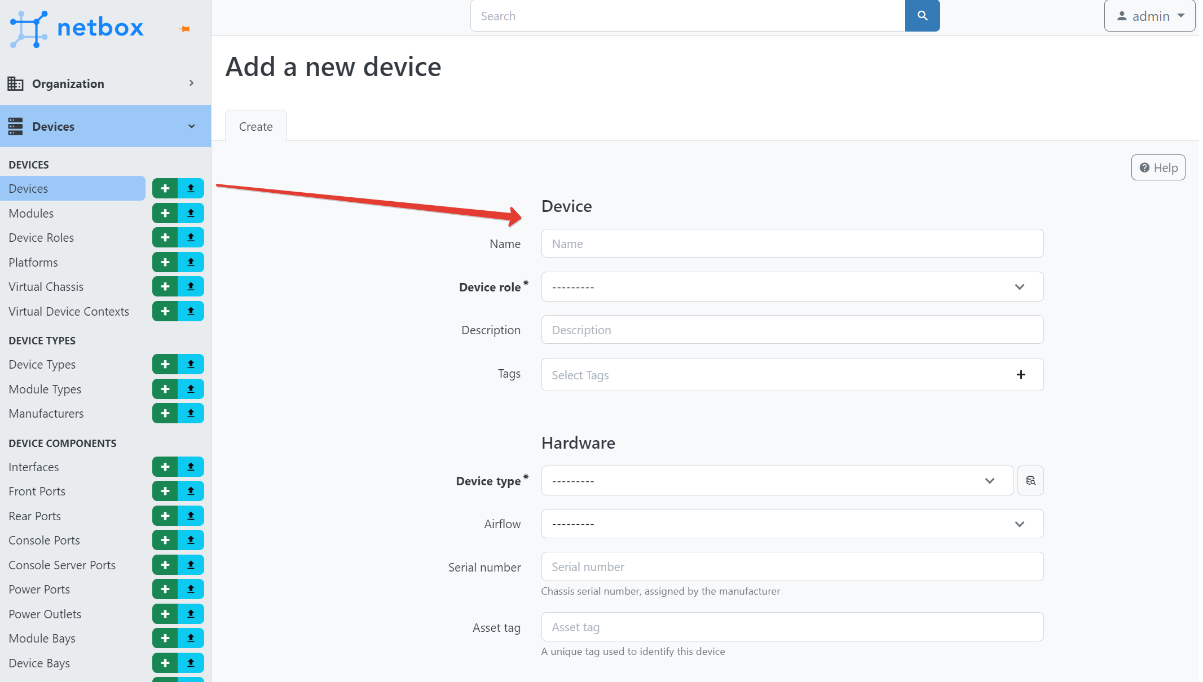Open the Device role dropdown
This screenshot has height=682, width=1203.
(792, 287)
